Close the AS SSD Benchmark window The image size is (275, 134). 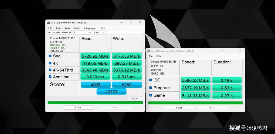coord(140,23)
